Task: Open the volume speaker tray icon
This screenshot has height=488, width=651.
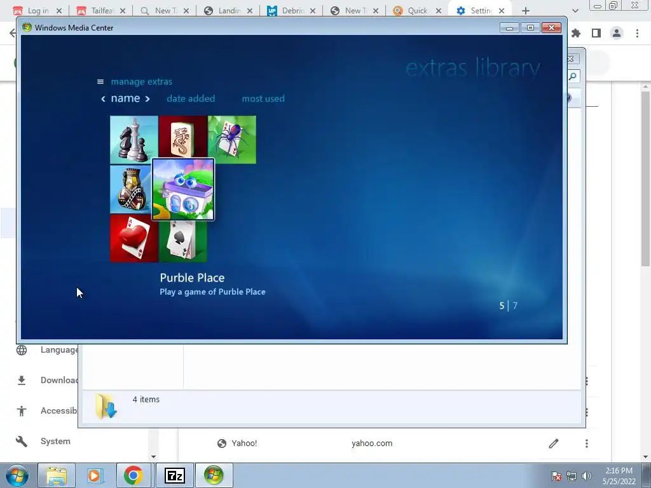Action: (x=586, y=476)
